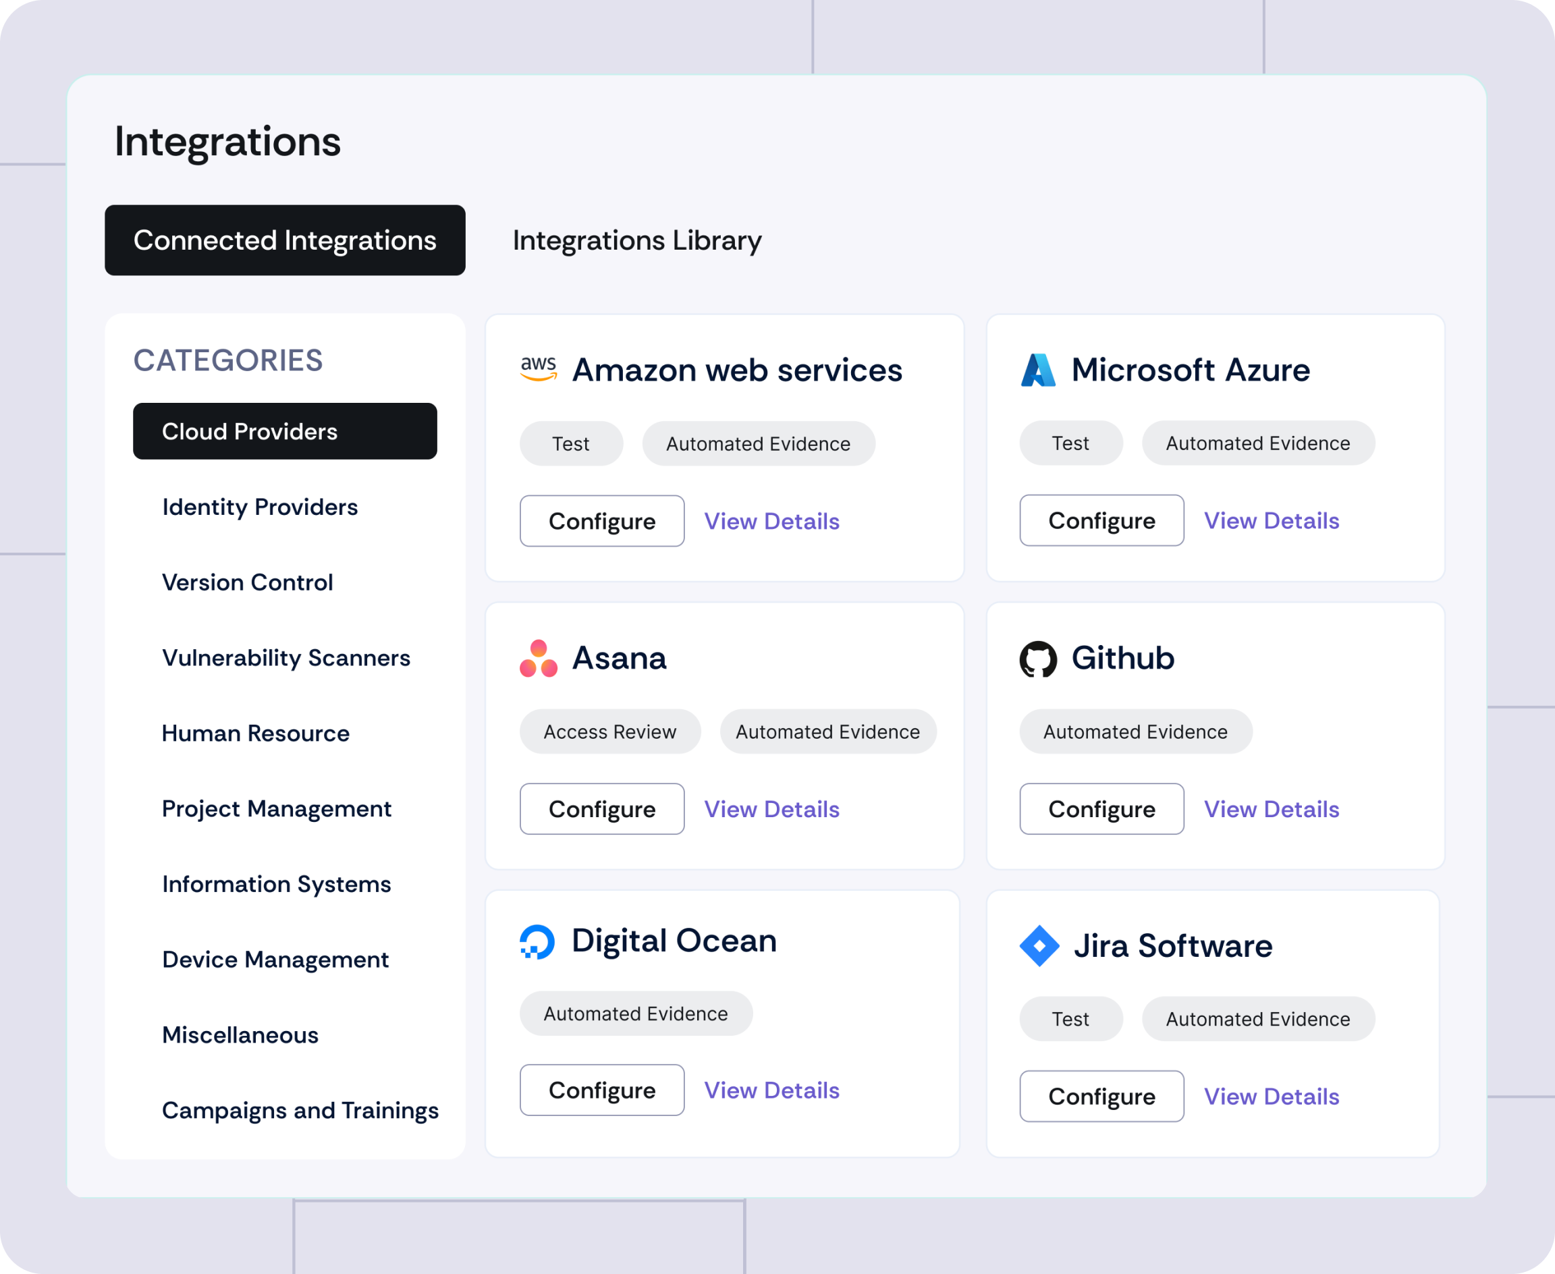Viewport: 1555px width, 1274px height.
Task: Open Campaigns and Trainings category
Action: (300, 1110)
